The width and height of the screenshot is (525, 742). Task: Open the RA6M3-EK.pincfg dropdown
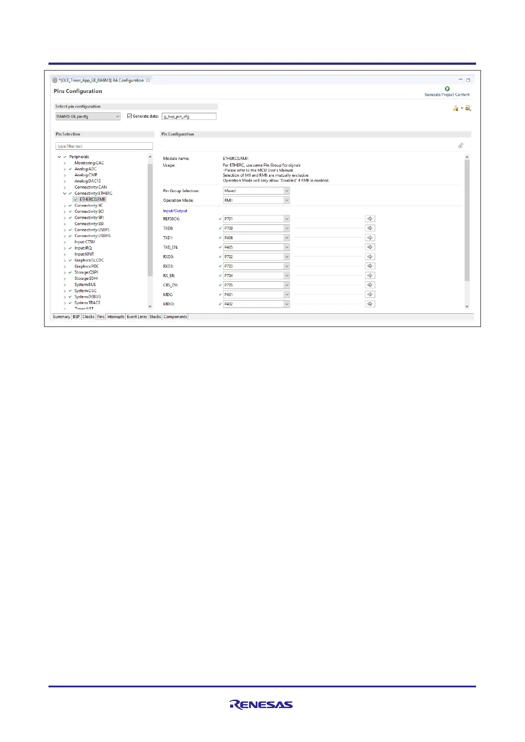88,116
